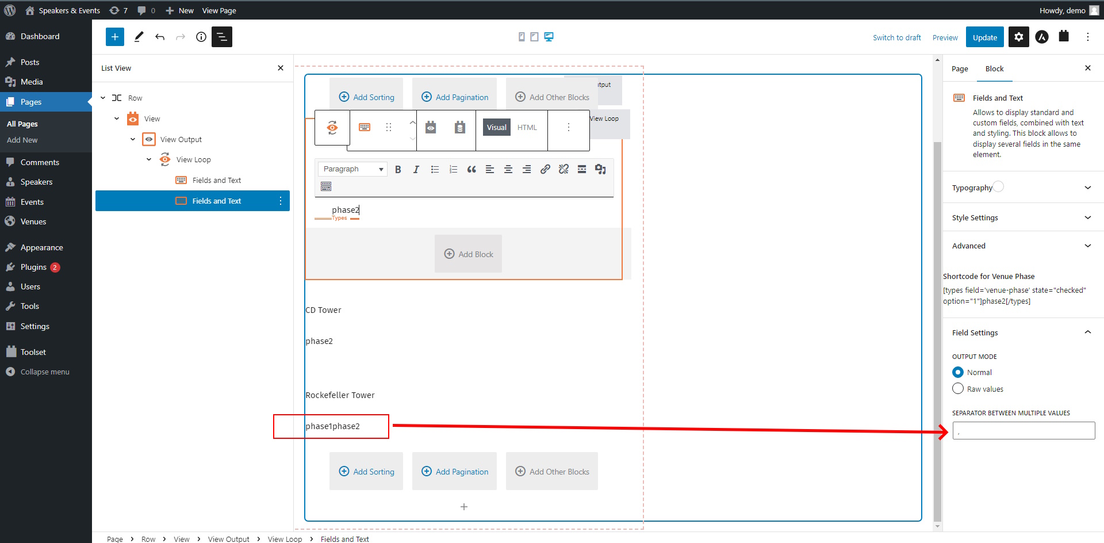Collapse the Field Settings panel
The image size is (1104, 543).
coord(1023,332)
